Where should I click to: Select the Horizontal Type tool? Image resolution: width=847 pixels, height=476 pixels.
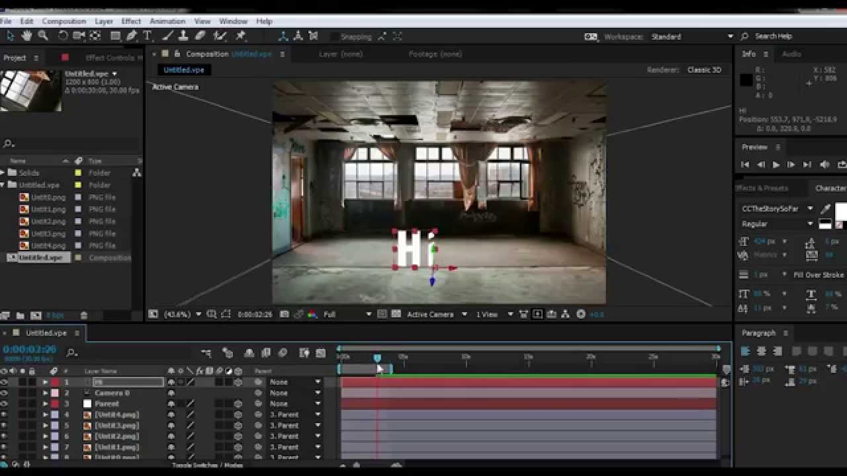click(148, 36)
